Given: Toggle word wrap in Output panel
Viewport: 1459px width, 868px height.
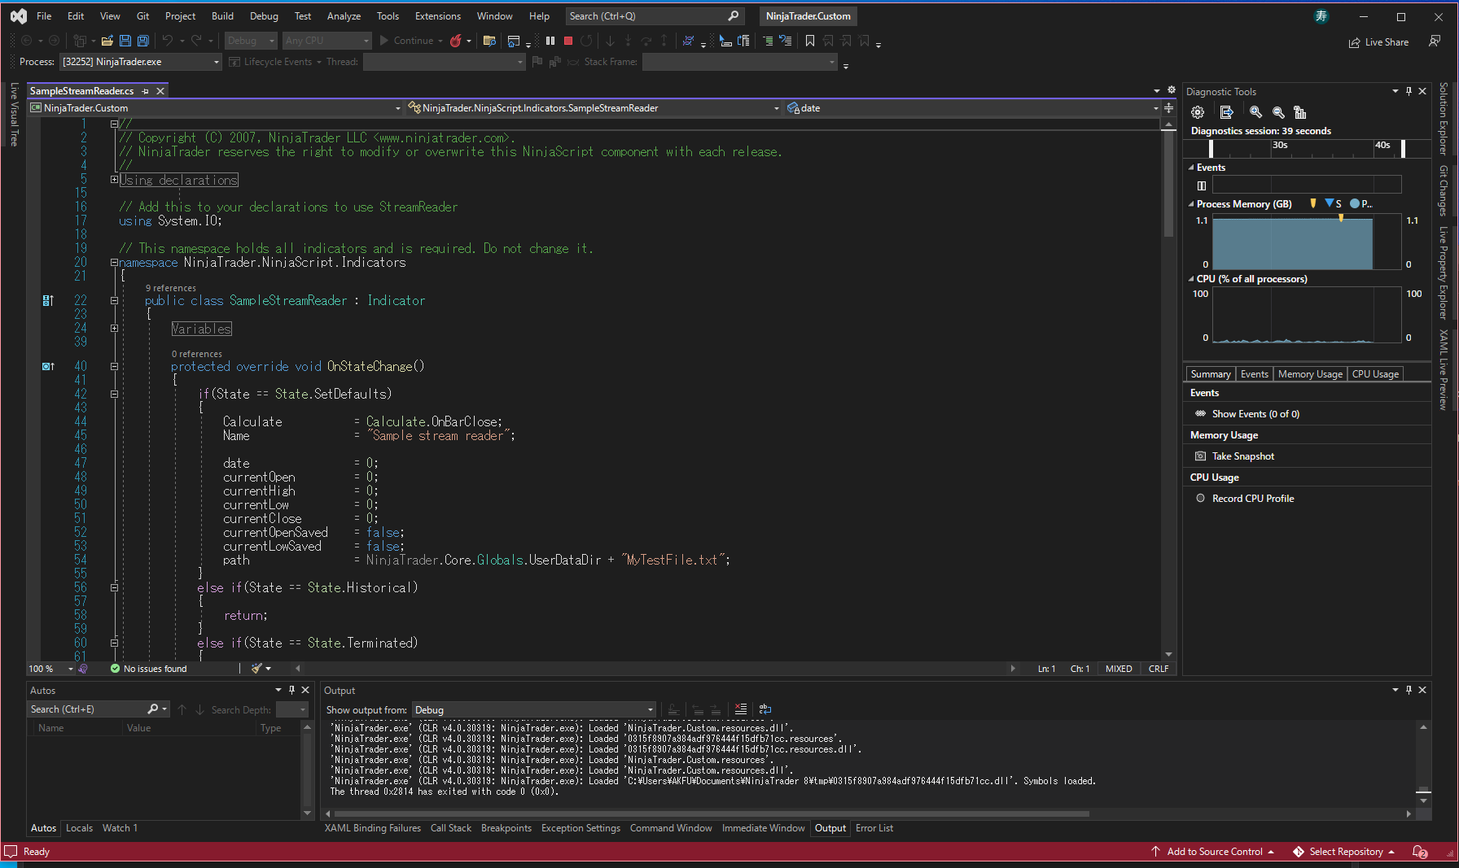Looking at the screenshot, I should [x=765, y=709].
